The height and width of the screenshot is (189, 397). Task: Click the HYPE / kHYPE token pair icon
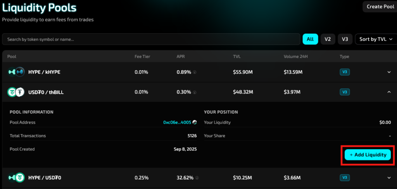(15, 72)
